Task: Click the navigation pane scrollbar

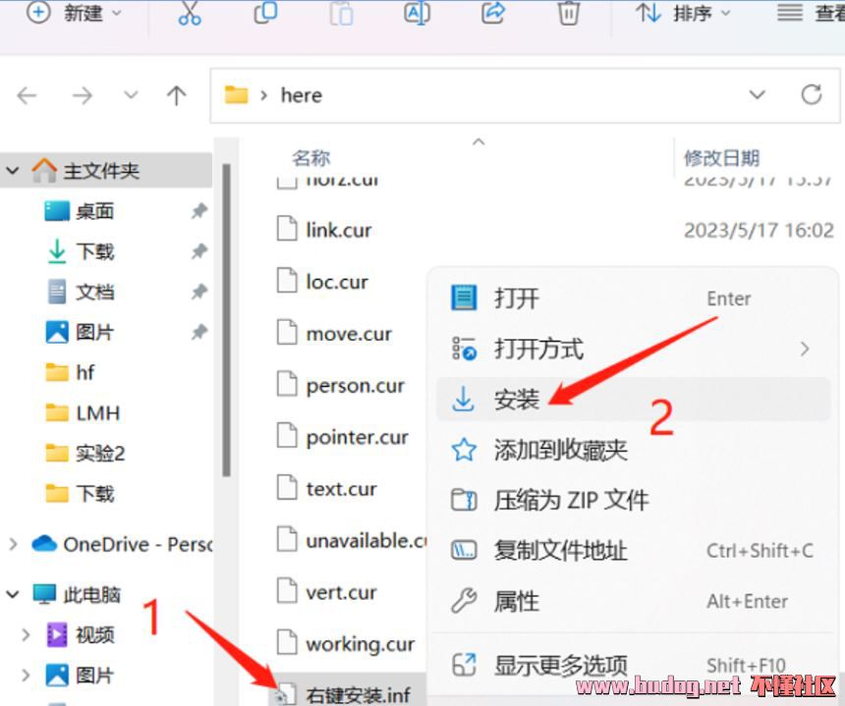Action: click(x=226, y=320)
